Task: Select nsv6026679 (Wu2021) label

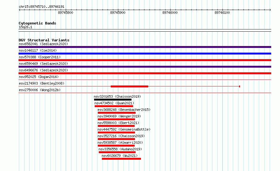Action: coord(120,156)
